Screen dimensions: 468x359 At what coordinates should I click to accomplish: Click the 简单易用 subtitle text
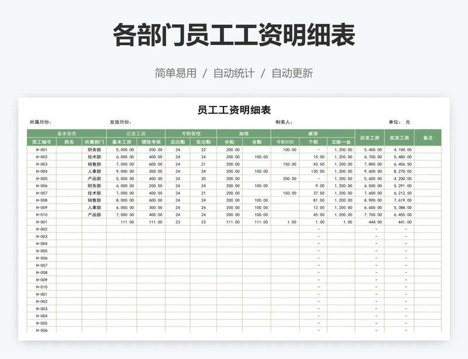click(175, 73)
